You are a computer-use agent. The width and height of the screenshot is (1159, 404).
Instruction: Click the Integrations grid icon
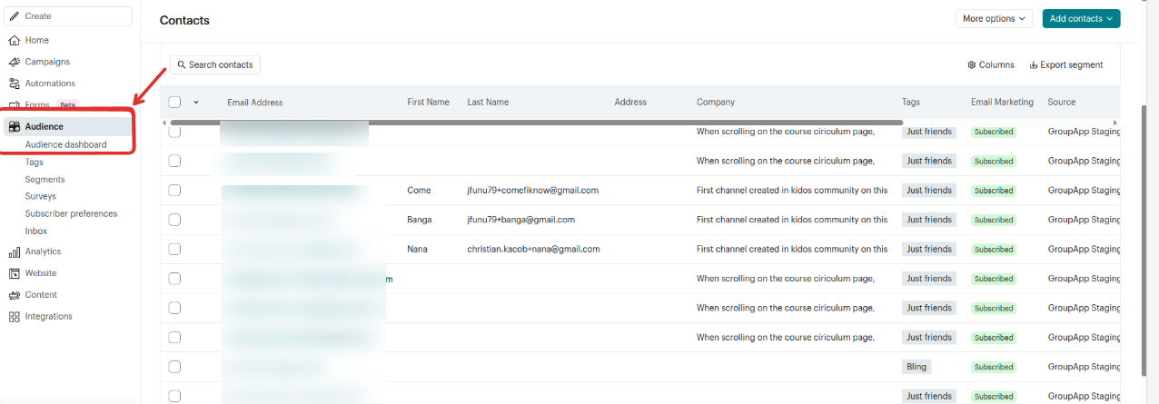(15, 317)
